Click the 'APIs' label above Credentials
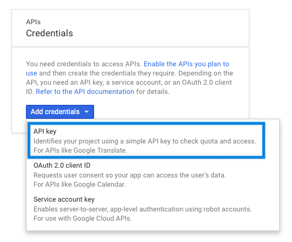Viewport: 292px width, 242px height. pos(33,22)
